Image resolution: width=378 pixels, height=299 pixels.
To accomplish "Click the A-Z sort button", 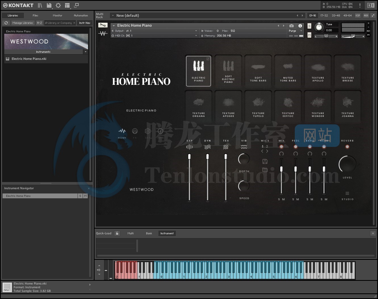I will (x=39, y=23).
